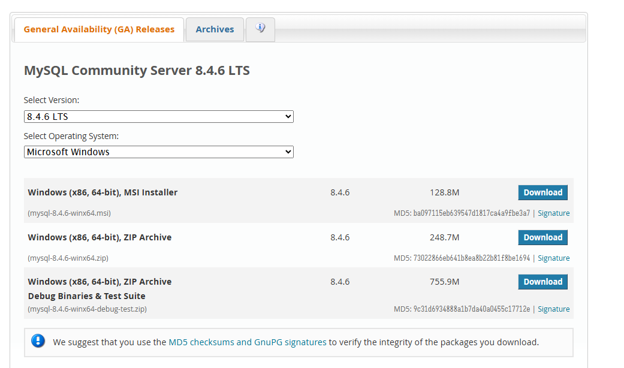Click the Select Operating System: label

(x=71, y=136)
